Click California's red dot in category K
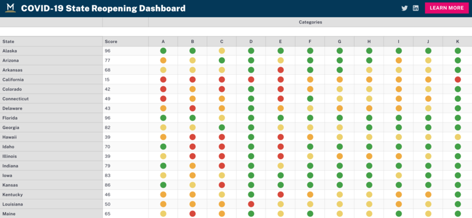The width and height of the screenshot is (472, 218). pos(458,80)
